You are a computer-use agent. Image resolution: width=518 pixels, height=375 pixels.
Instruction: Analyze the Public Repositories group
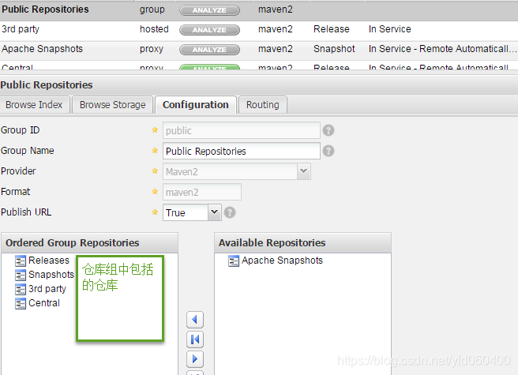(209, 10)
